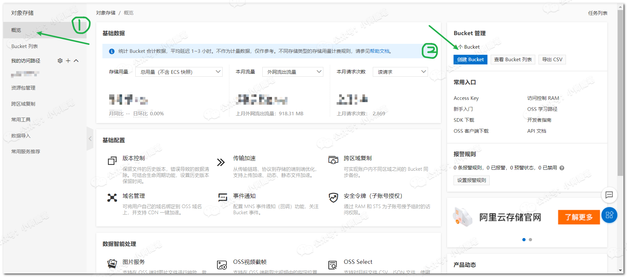The height and width of the screenshot is (277, 627).
Task: Select 概览 in the sidebar
Action: (45, 30)
